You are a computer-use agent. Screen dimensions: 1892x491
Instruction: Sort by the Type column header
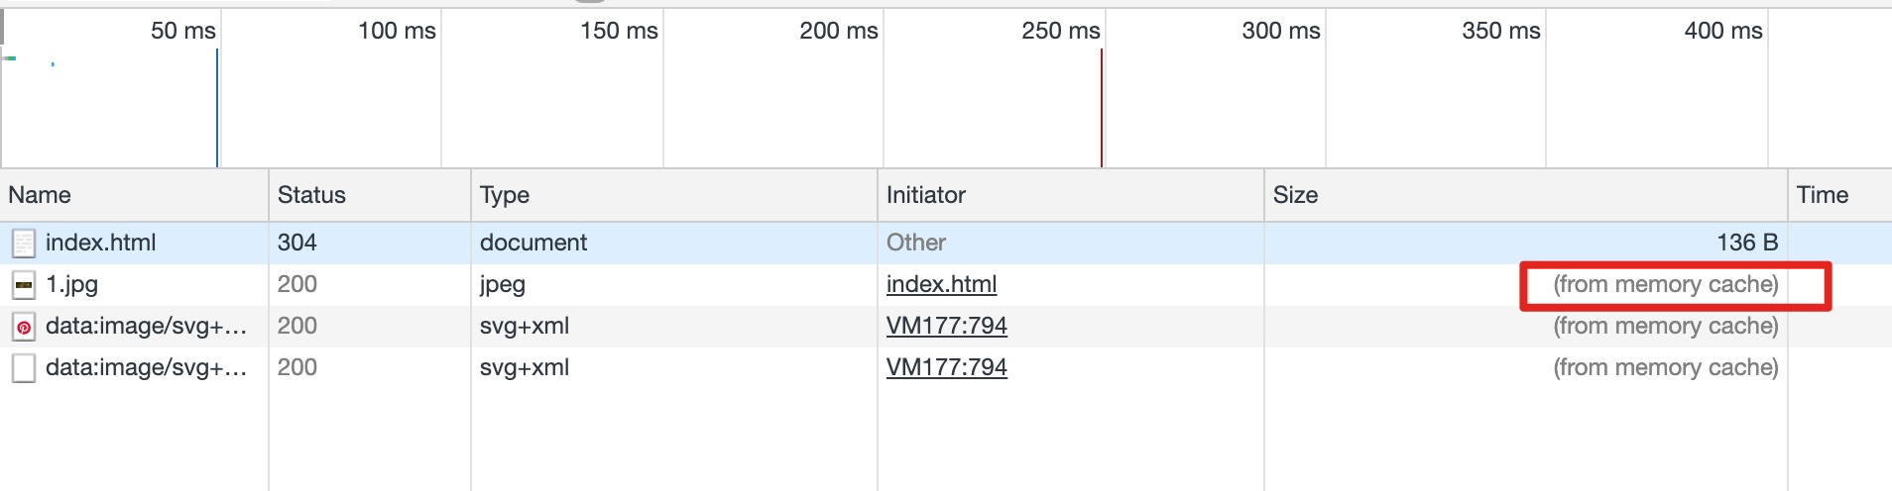point(504,195)
